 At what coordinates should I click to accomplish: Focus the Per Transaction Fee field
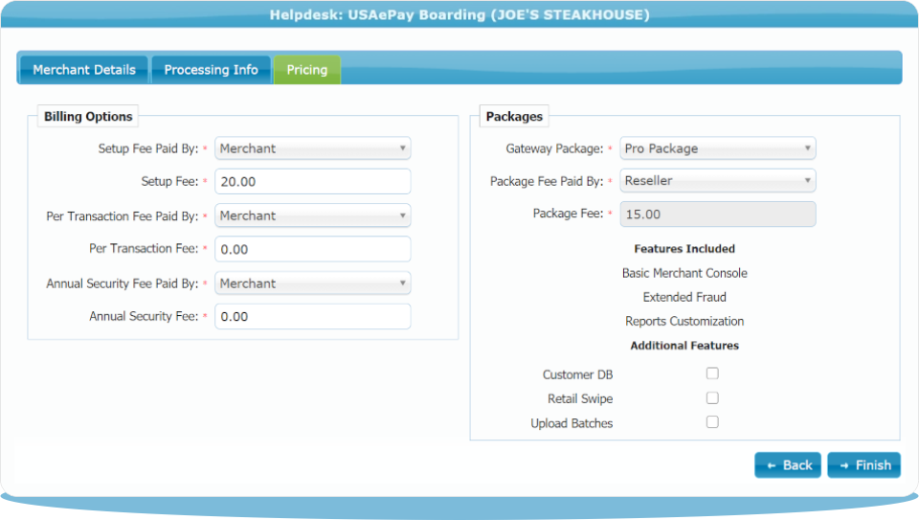click(312, 249)
